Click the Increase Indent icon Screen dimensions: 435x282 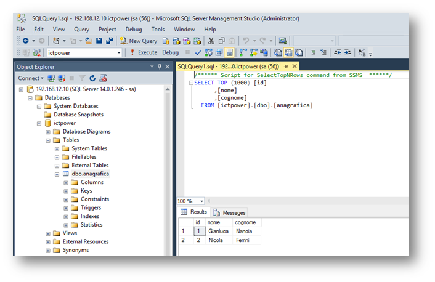(x=348, y=52)
